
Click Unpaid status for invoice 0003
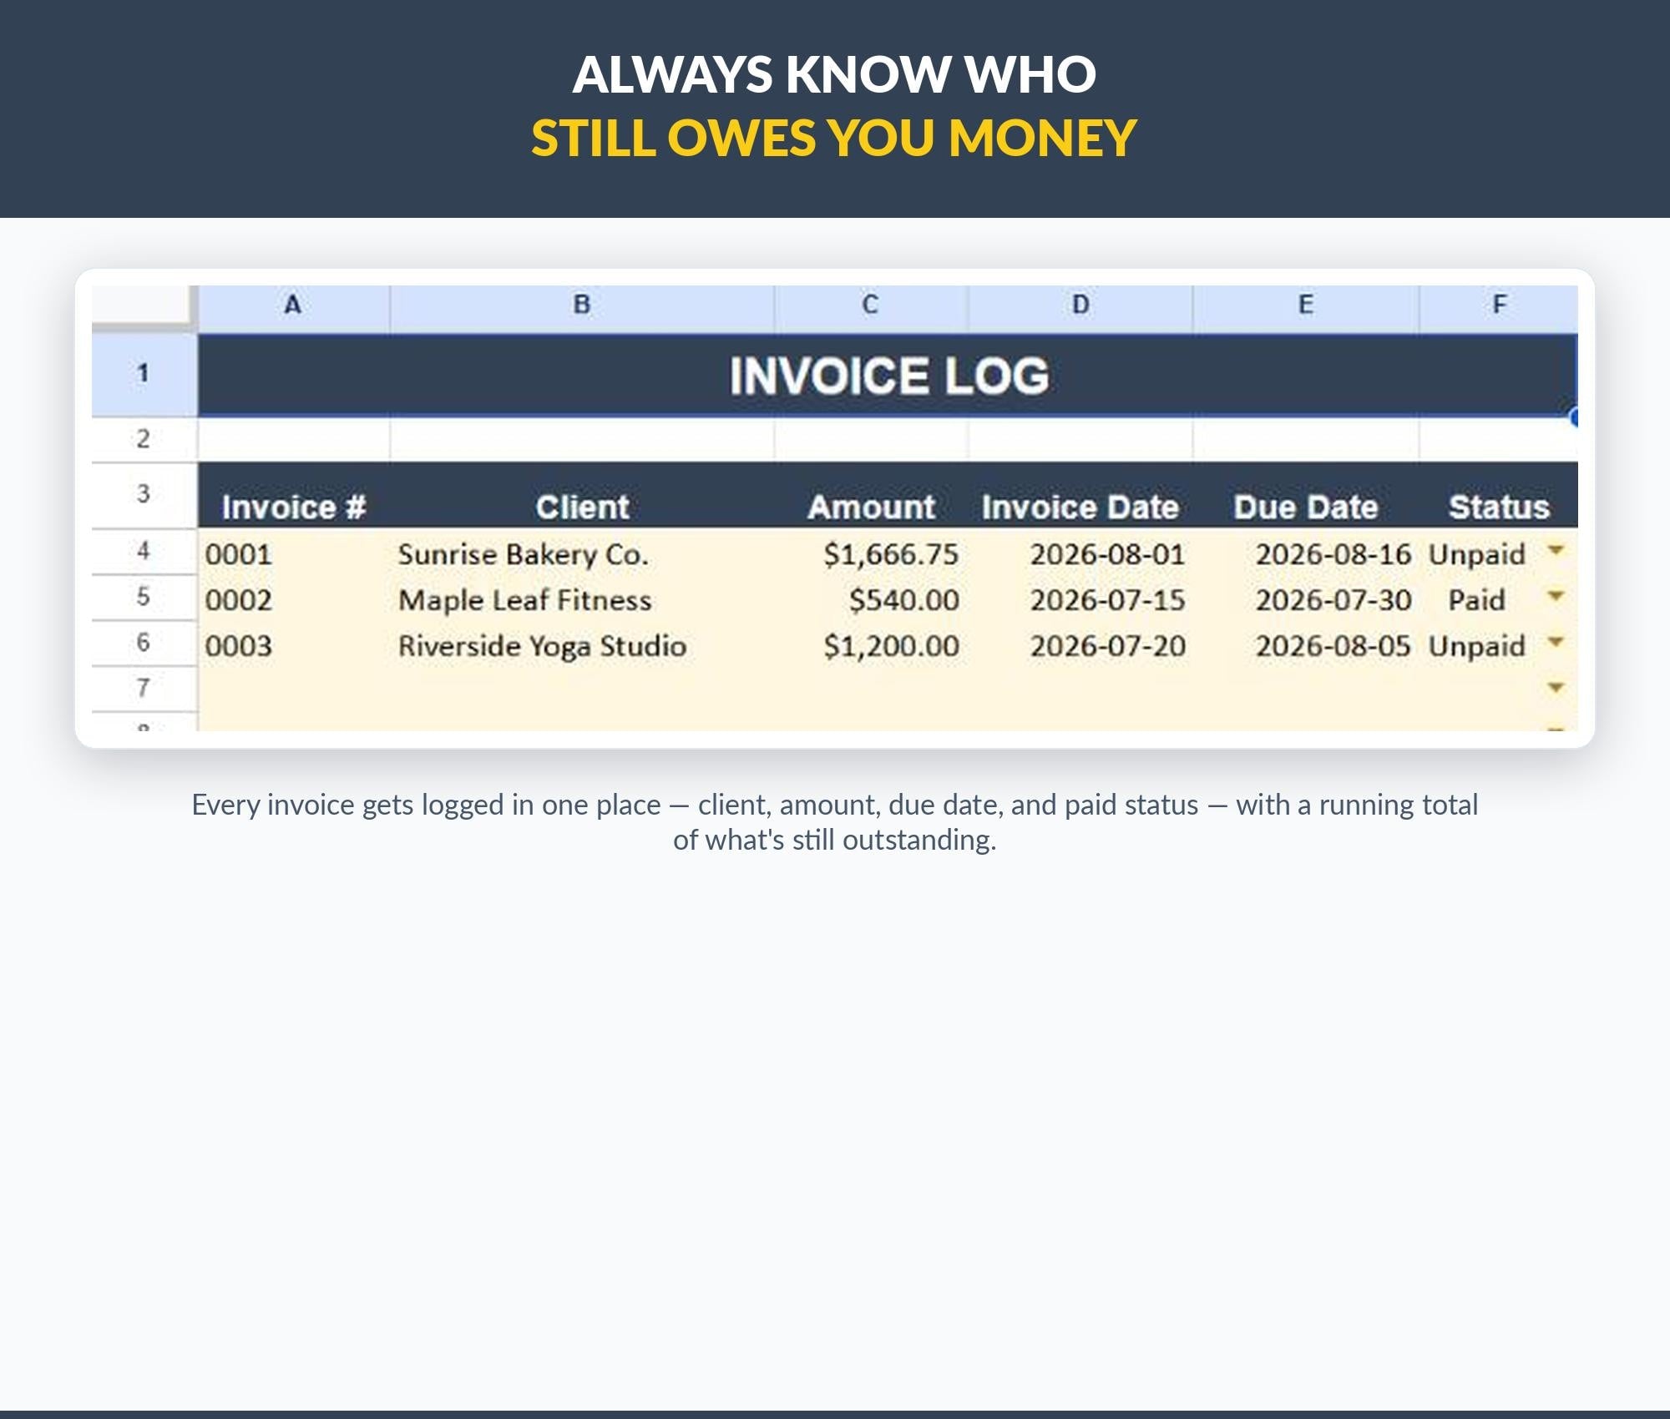point(1476,647)
